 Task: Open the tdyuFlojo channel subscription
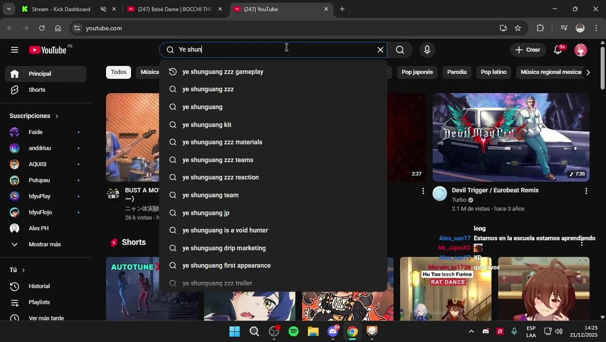(x=46, y=212)
